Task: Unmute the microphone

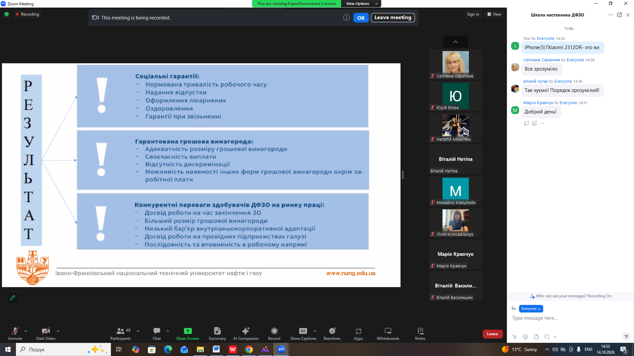Action: coord(15,333)
